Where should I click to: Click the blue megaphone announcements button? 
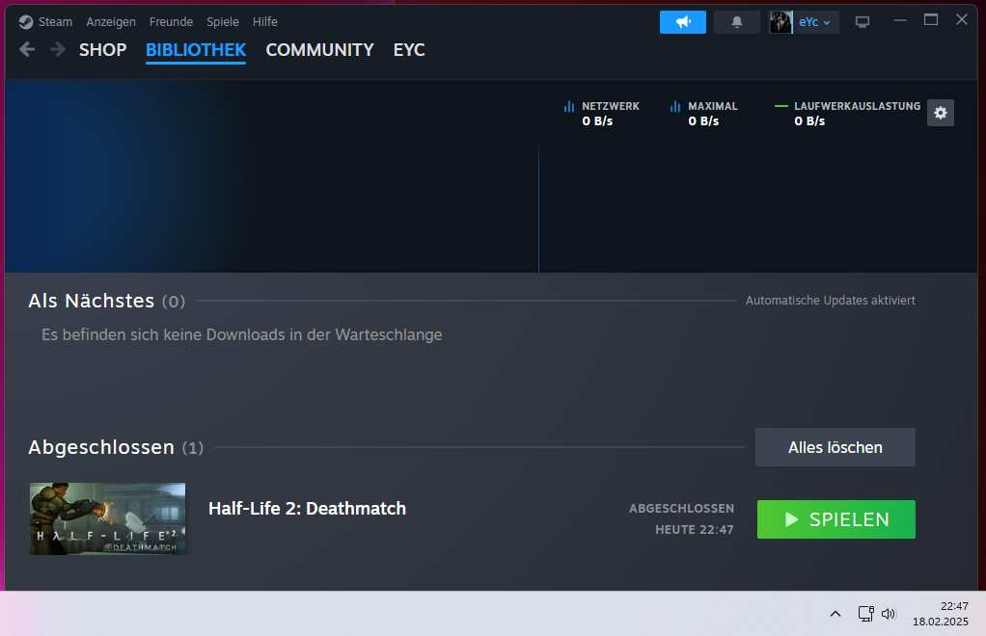683,22
